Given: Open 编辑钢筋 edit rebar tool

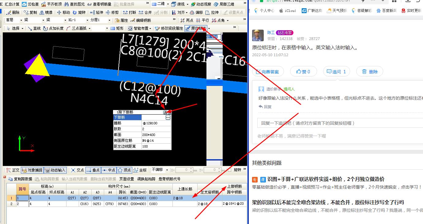Looking at the screenshot, I should point(141,20).
